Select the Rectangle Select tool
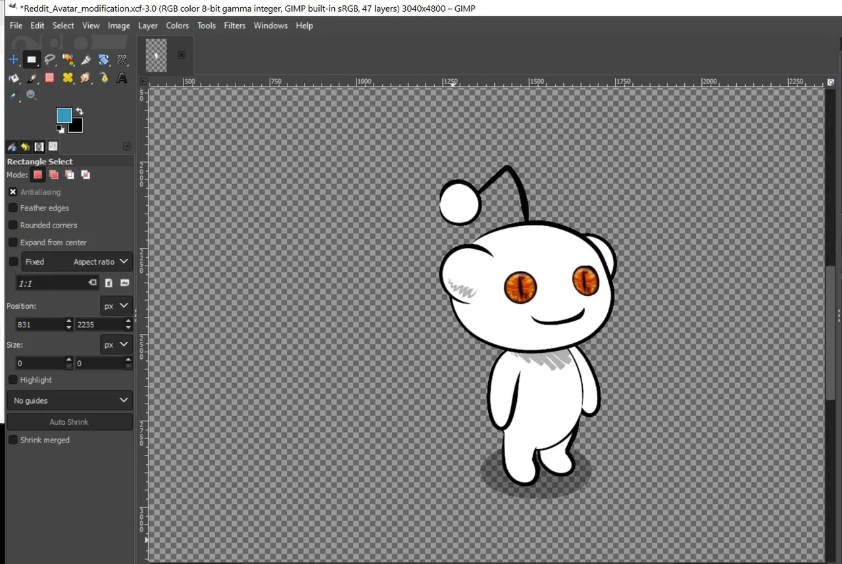Viewport: 842px width, 564px height. [31, 60]
